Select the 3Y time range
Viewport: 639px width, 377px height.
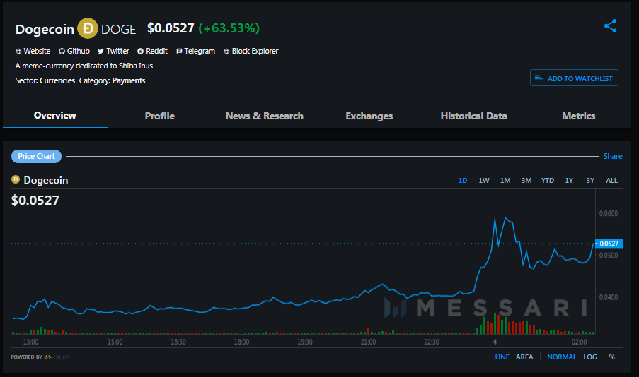tap(590, 180)
